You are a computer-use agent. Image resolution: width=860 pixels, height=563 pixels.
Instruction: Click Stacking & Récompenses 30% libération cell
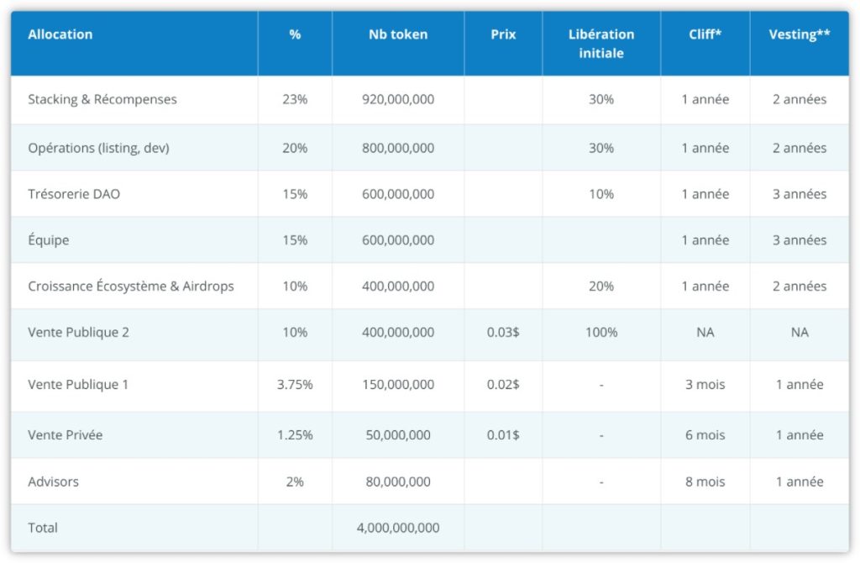601,99
